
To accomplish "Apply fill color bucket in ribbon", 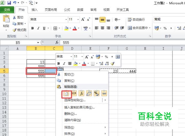I will pos(66,28).
